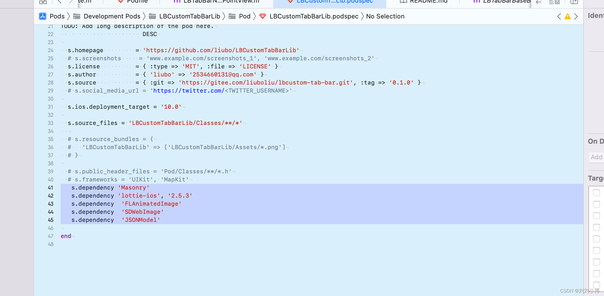Click the LBCustomTabBarLib folder icon in breadcrumb
This screenshot has height=296, width=604.
click(x=152, y=16)
